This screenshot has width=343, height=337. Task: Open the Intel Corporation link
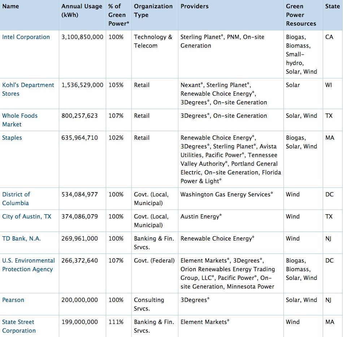pyautogui.click(x=26, y=37)
